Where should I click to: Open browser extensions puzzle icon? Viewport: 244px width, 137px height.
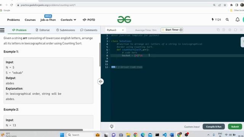(x=231, y=5)
